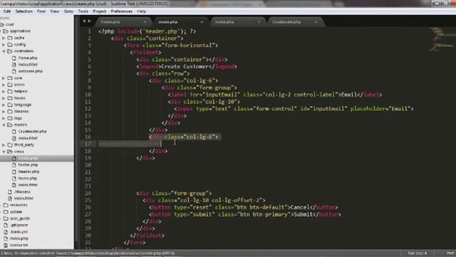Click the file icon beside header.php
This screenshot has height=257, width=456.
tap(14, 171)
